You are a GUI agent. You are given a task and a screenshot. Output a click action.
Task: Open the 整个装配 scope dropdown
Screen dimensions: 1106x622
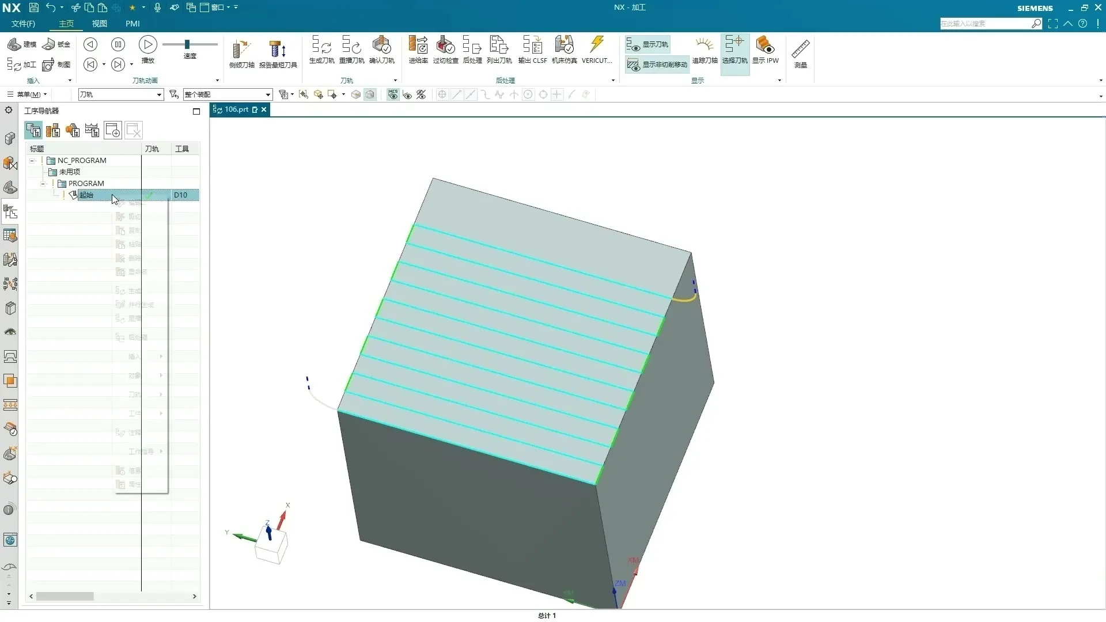click(268, 94)
